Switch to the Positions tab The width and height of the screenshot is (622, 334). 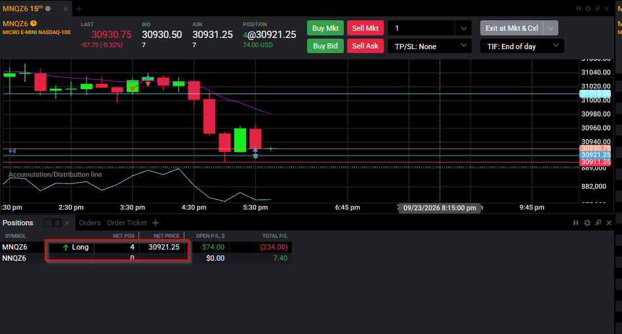click(x=18, y=223)
